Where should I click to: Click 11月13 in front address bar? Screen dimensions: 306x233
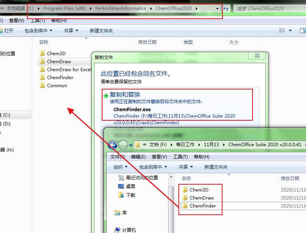click(211, 145)
